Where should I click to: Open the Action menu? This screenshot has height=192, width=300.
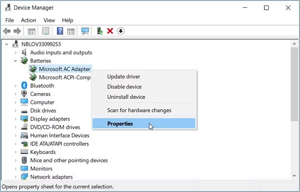tap(28, 20)
